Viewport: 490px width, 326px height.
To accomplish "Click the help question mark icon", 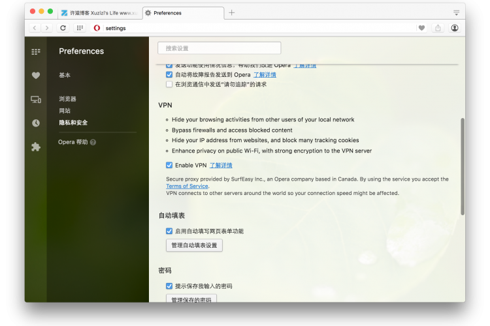I will [x=93, y=142].
